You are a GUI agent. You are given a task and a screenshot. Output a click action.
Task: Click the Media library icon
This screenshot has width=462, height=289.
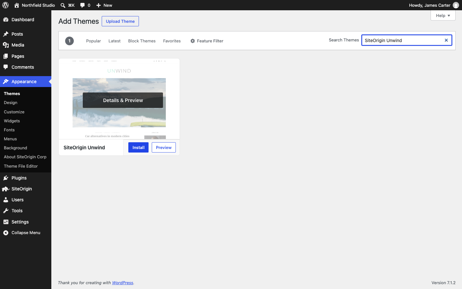coord(6,45)
